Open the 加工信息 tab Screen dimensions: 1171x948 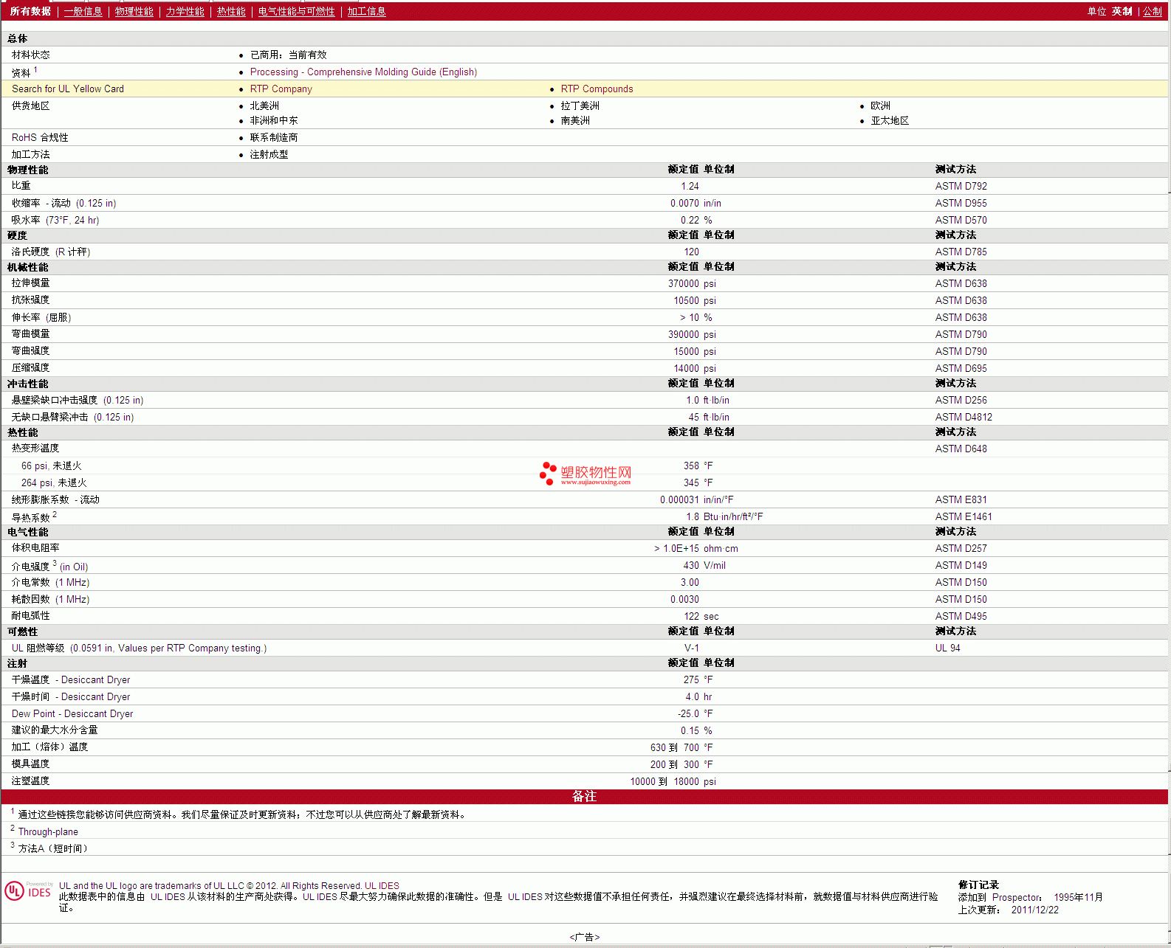click(367, 12)
